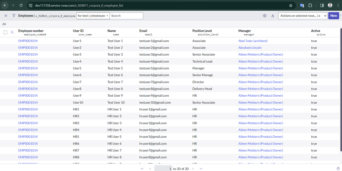Open manager Abel Tuter (architect) link
This screenshot has width=342, height=171.
[253, 41]
